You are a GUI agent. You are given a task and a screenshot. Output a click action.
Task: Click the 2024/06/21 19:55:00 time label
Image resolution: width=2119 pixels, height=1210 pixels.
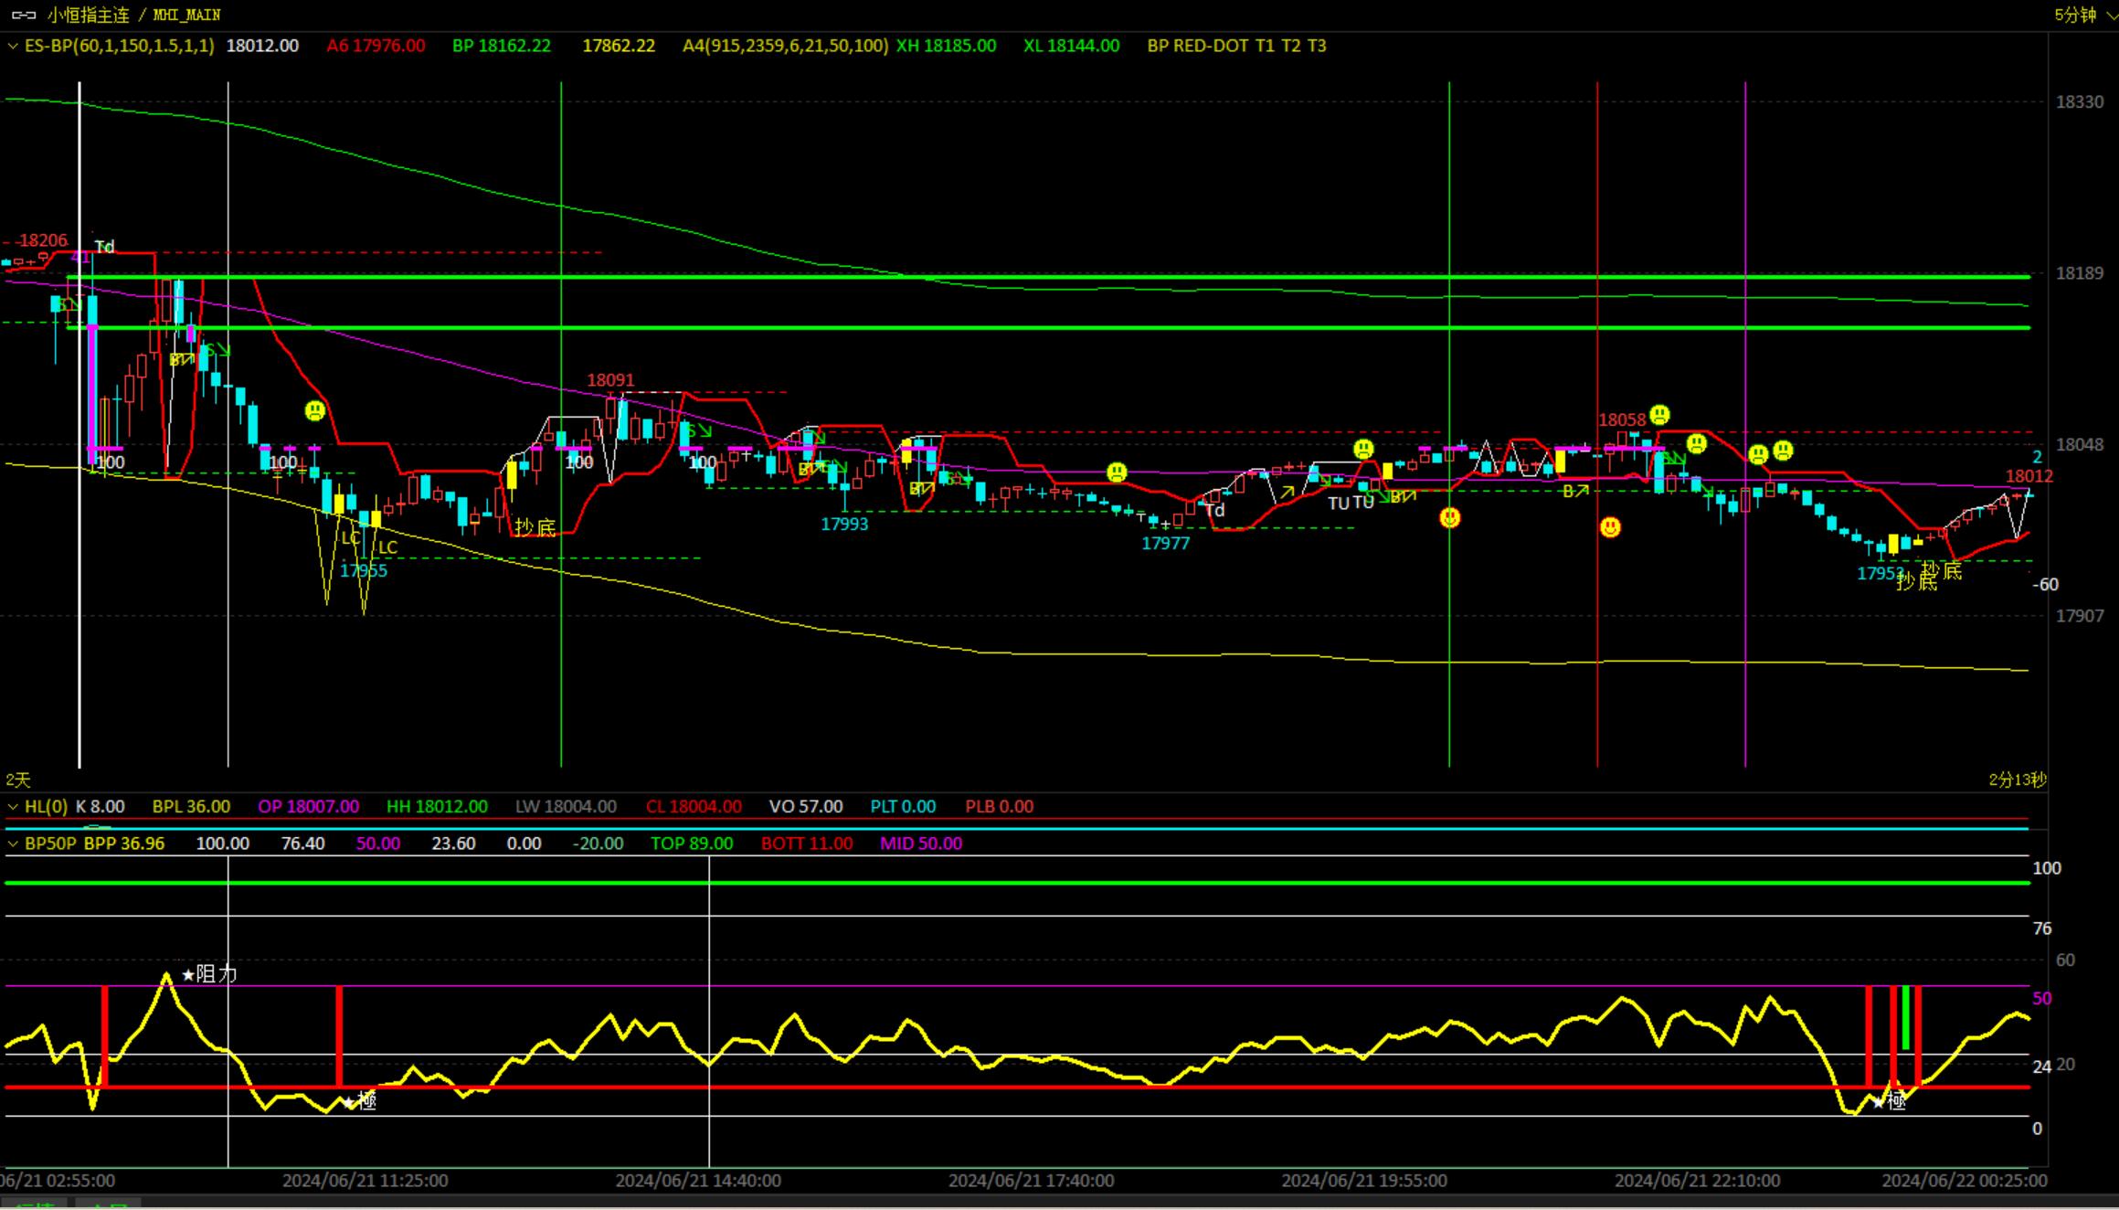point(1364,1181)
